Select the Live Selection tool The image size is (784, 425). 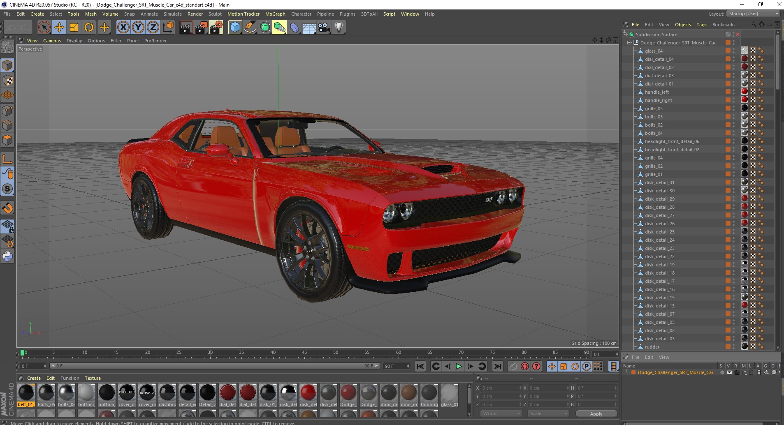click(44, 28)
